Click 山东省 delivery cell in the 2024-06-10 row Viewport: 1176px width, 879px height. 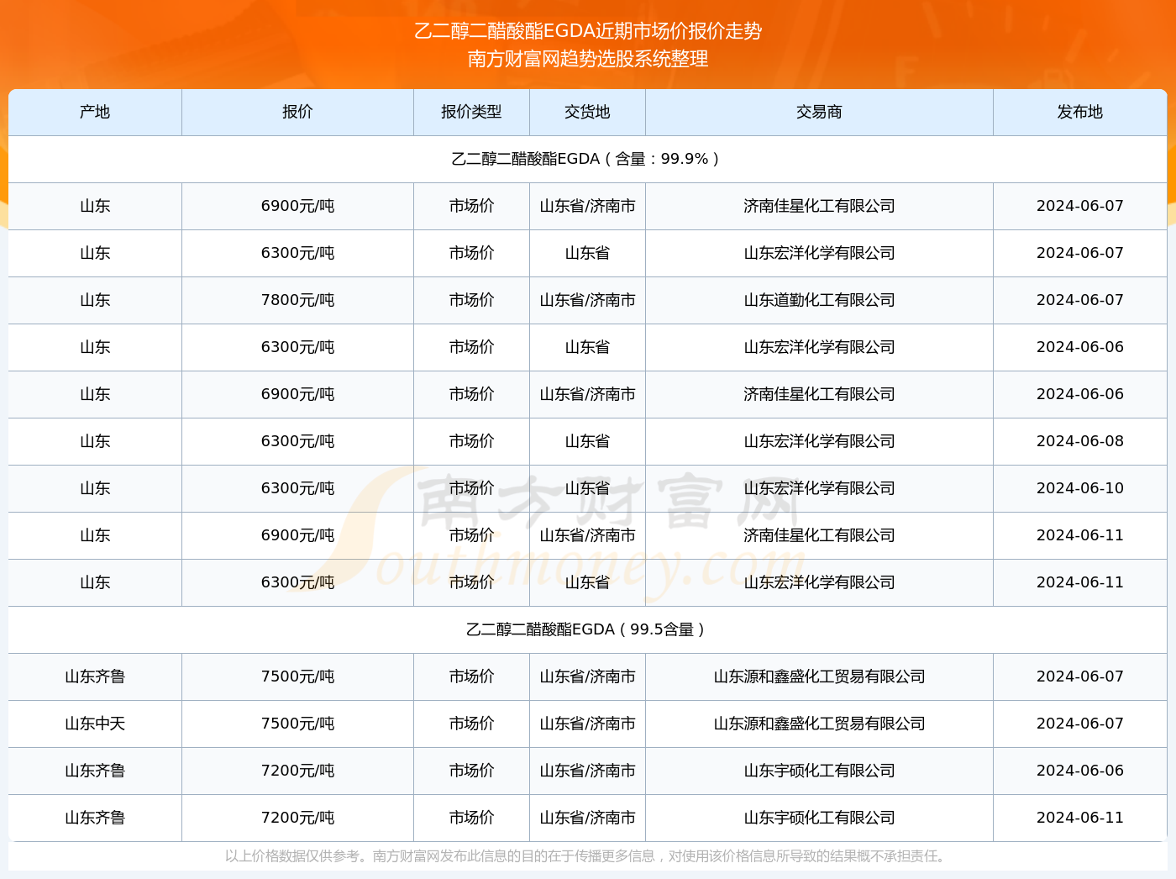point(587,488)
